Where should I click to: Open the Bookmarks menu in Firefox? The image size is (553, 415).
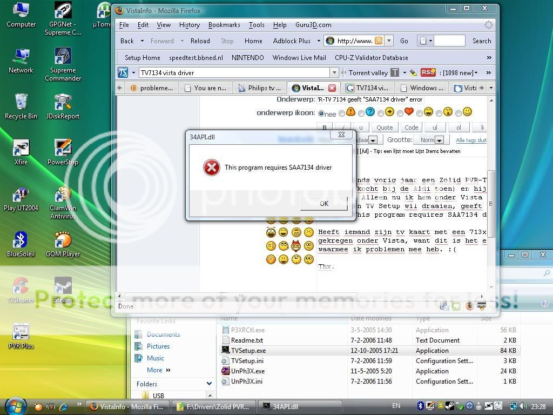(224, 25)
